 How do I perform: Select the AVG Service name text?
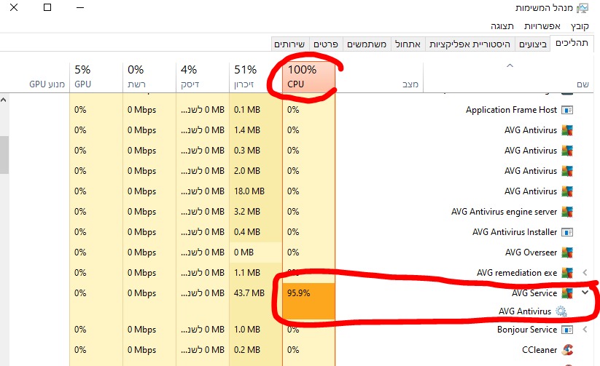pos(534,293)
